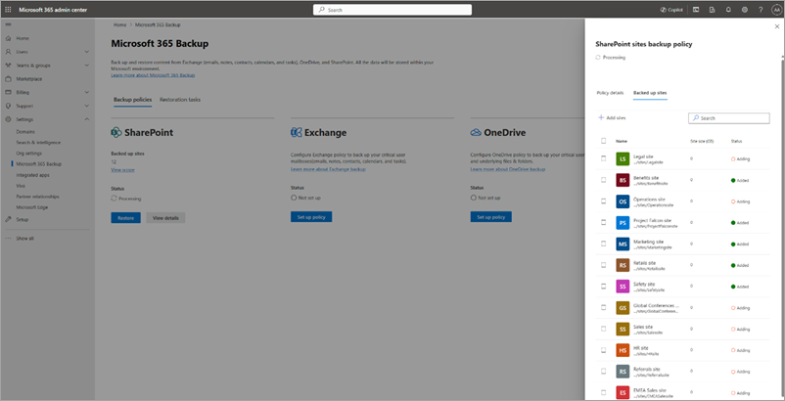Click the BS Benefits site tile icon
The image size is (785, 401).
coord(623,181)
